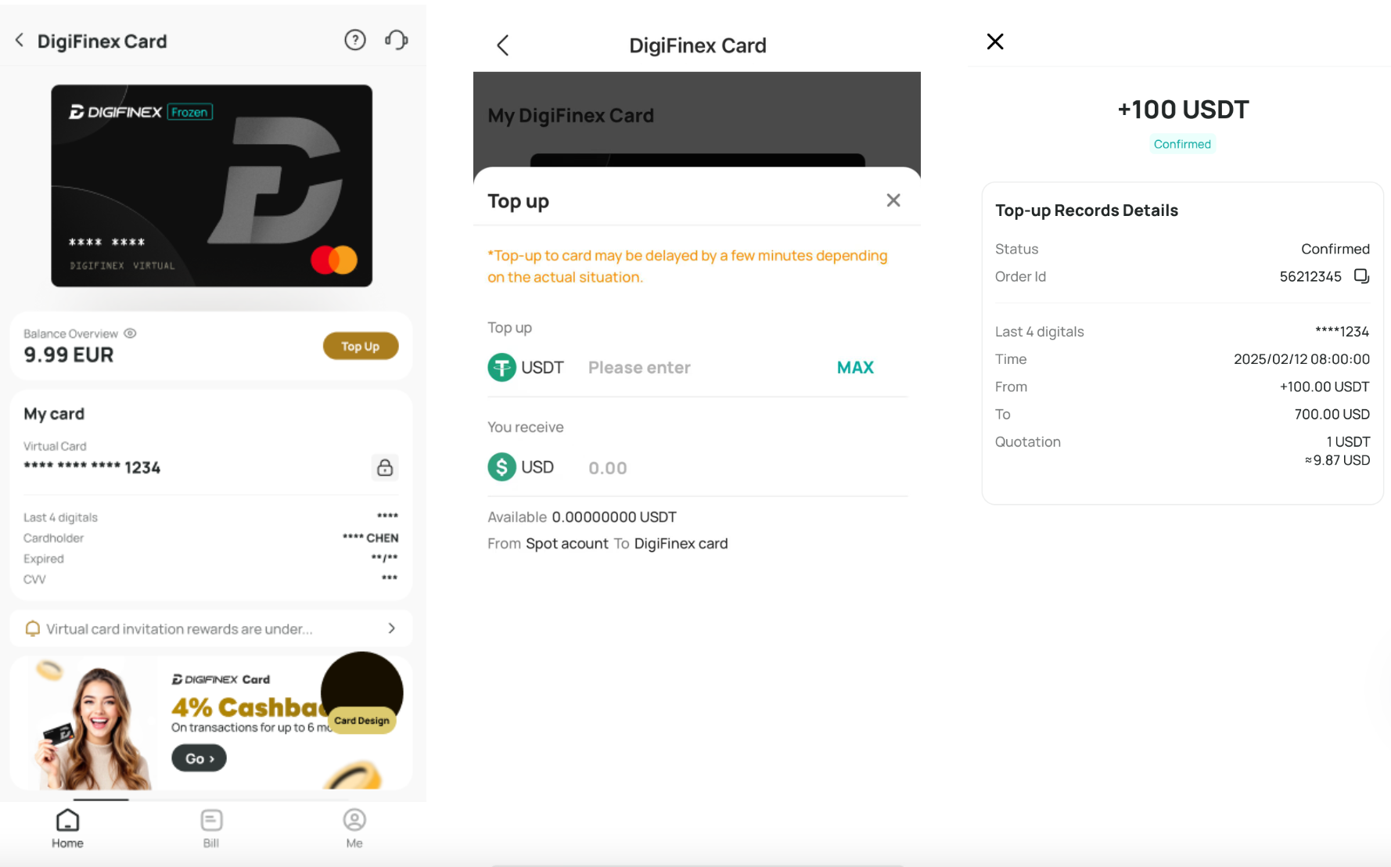The width and height of the screenshot is (1391, 867).
Task: Open the Home tab
Action: tap(67, 829)
